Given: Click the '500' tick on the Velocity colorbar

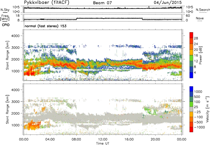Looking at the screenshot, I should pos(197,97).
